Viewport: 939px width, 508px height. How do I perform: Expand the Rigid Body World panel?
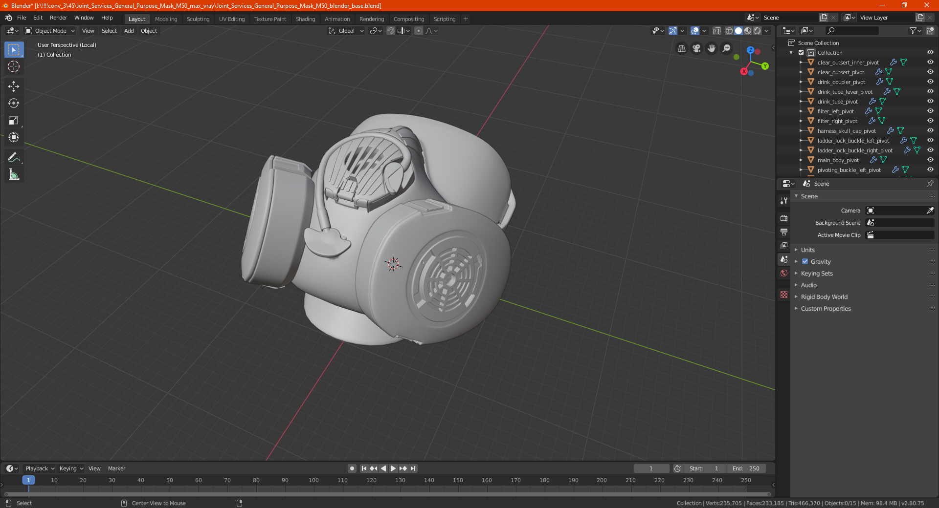pos(824,297)
